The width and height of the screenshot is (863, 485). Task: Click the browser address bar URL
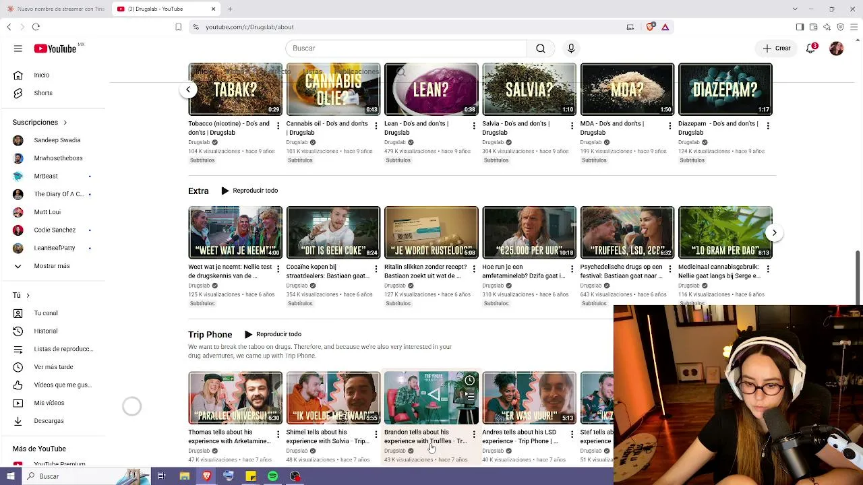pos(249,27)
